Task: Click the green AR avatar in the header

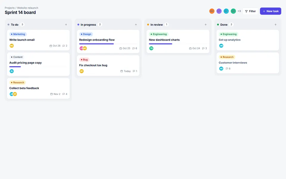Action: click(233, 11)
